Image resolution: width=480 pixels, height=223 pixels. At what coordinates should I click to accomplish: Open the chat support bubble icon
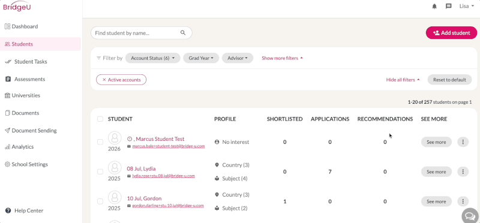click(x=470, y=216)
